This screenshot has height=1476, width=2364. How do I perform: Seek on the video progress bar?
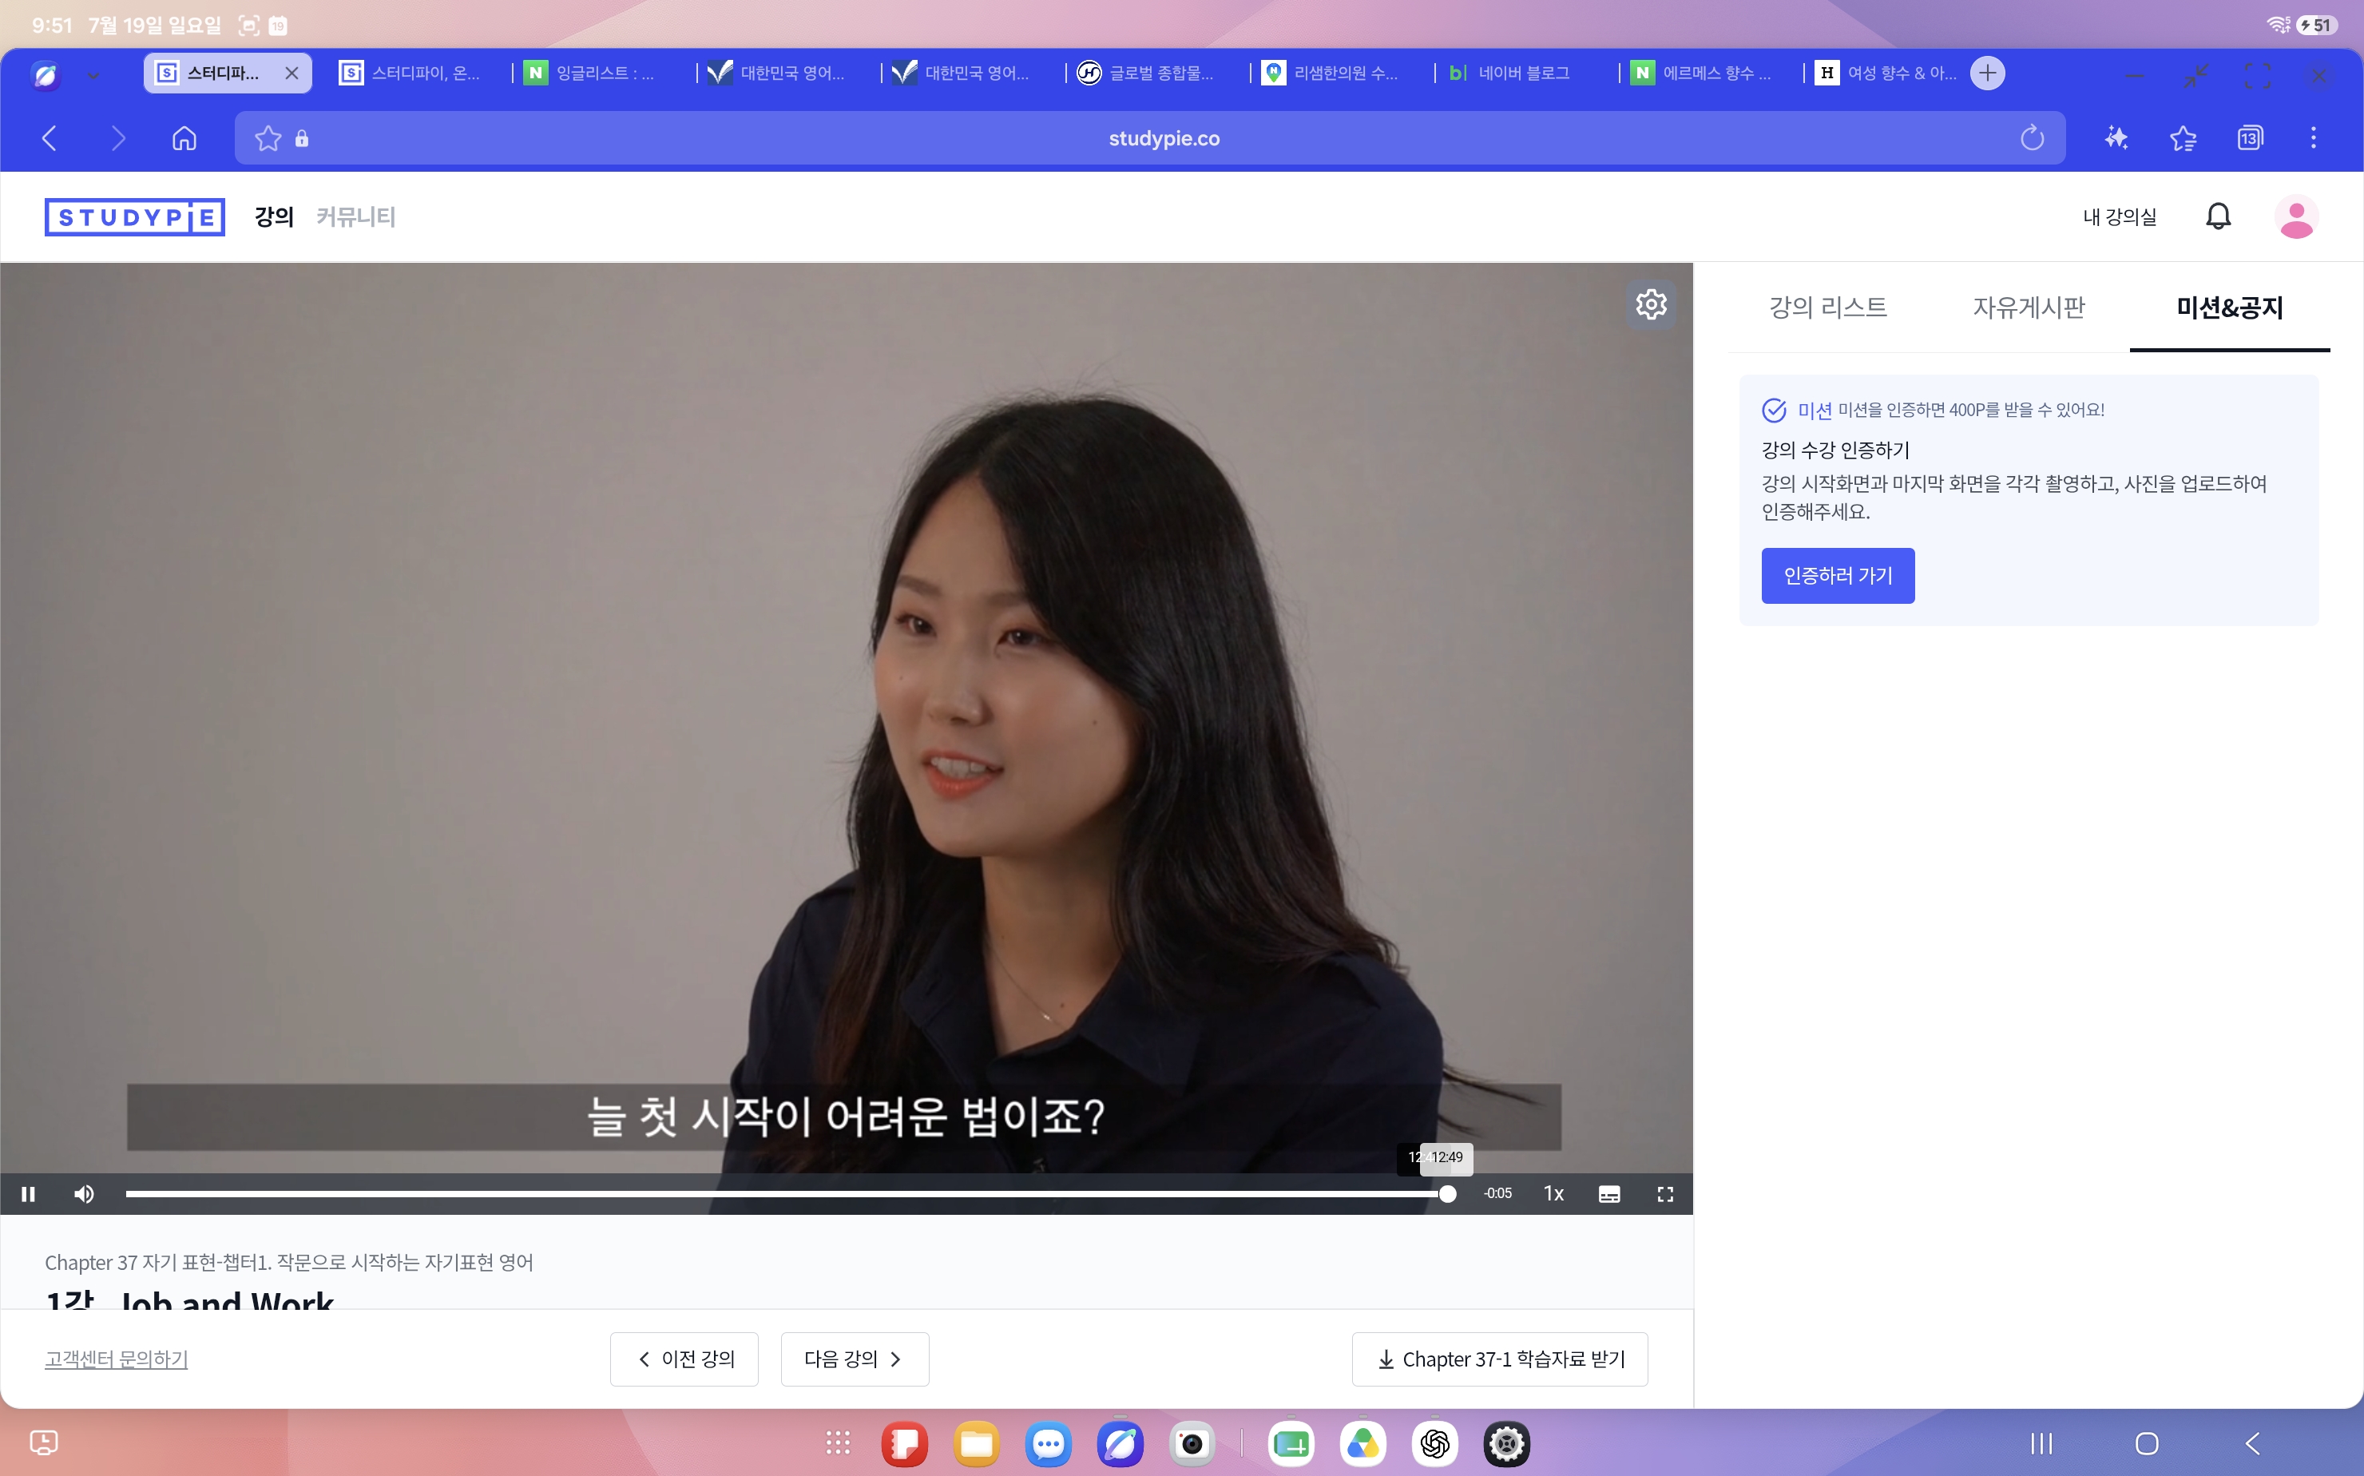point(787,1194)
